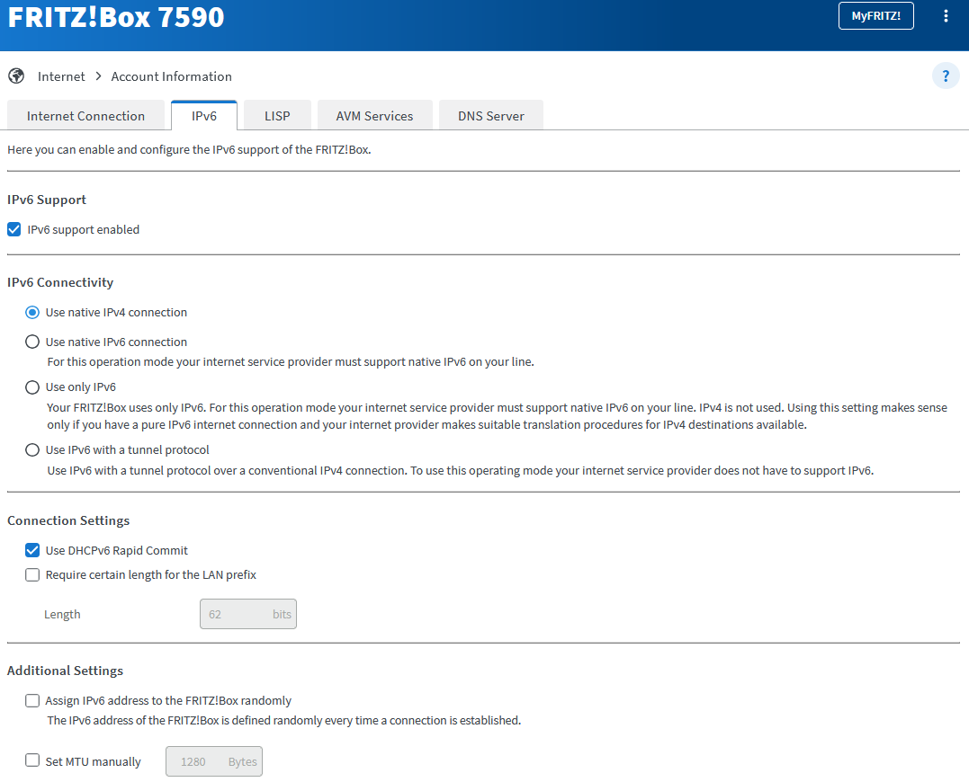Open the three-dot options menu
Image resolution: width=969 pixels, height=782 pixels.
[x=946, y=16]
